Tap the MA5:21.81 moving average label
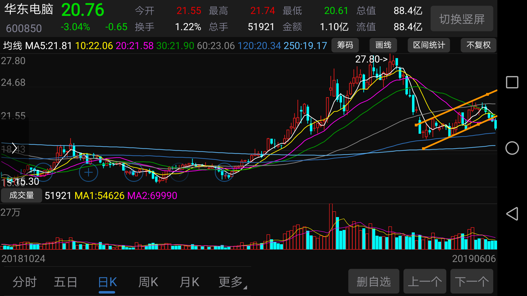This screenshot has height=296, width=527. click(48, 46)
